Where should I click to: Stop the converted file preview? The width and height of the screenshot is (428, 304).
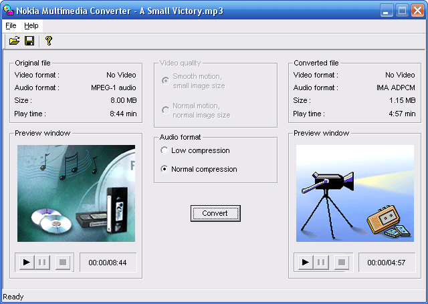(341, 263)
